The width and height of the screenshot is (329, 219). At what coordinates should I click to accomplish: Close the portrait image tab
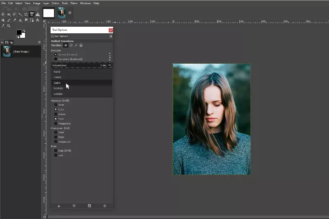(x=70, y=13)
